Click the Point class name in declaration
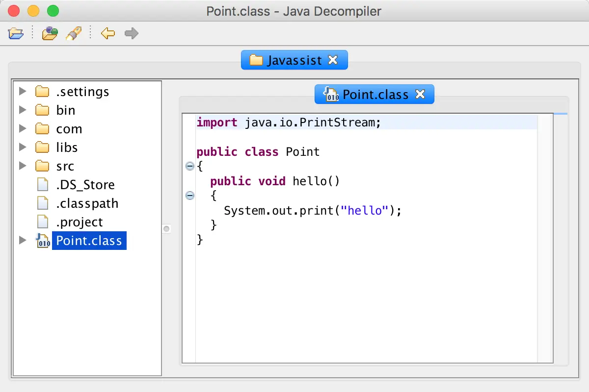589x392 pixels. [x=303, y=152]
